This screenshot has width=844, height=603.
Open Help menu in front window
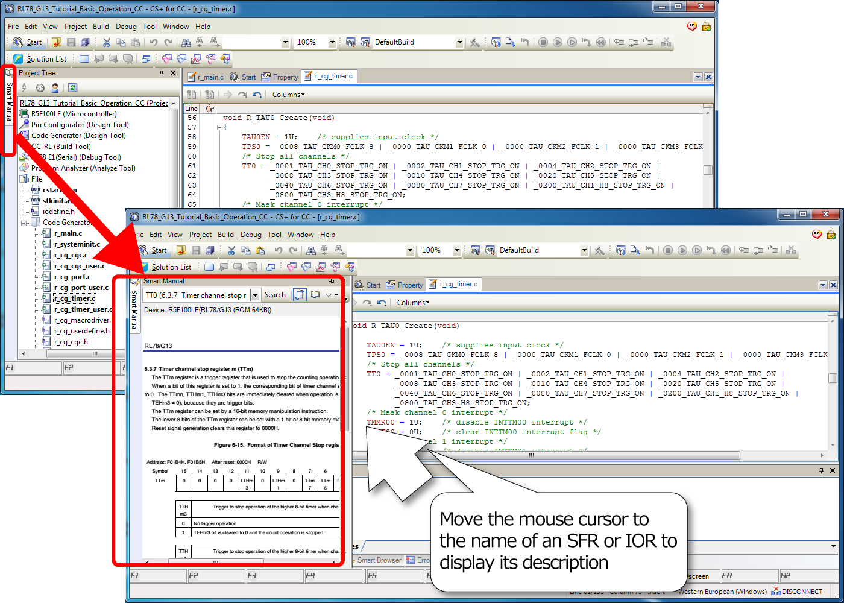(x=327, y=235)
